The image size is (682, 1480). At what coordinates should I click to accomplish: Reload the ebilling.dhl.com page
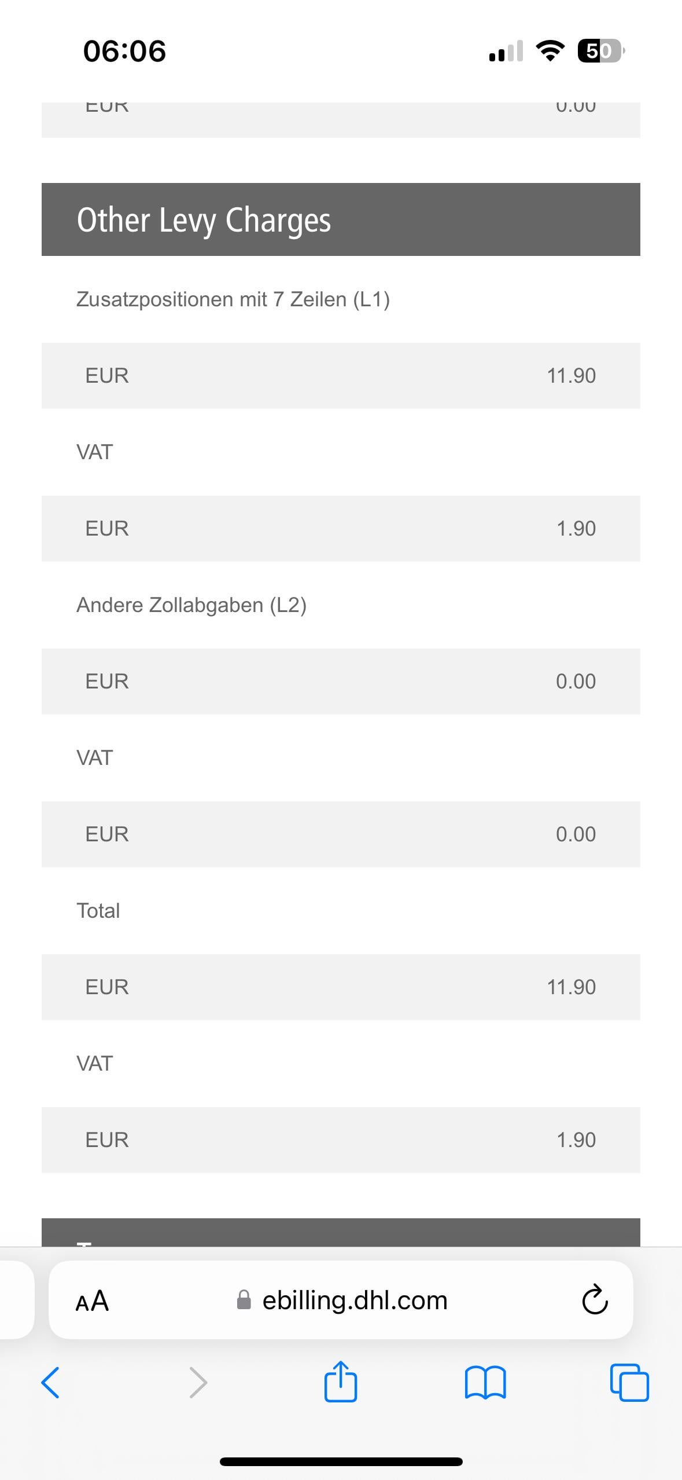click(x=595, y=1301)
